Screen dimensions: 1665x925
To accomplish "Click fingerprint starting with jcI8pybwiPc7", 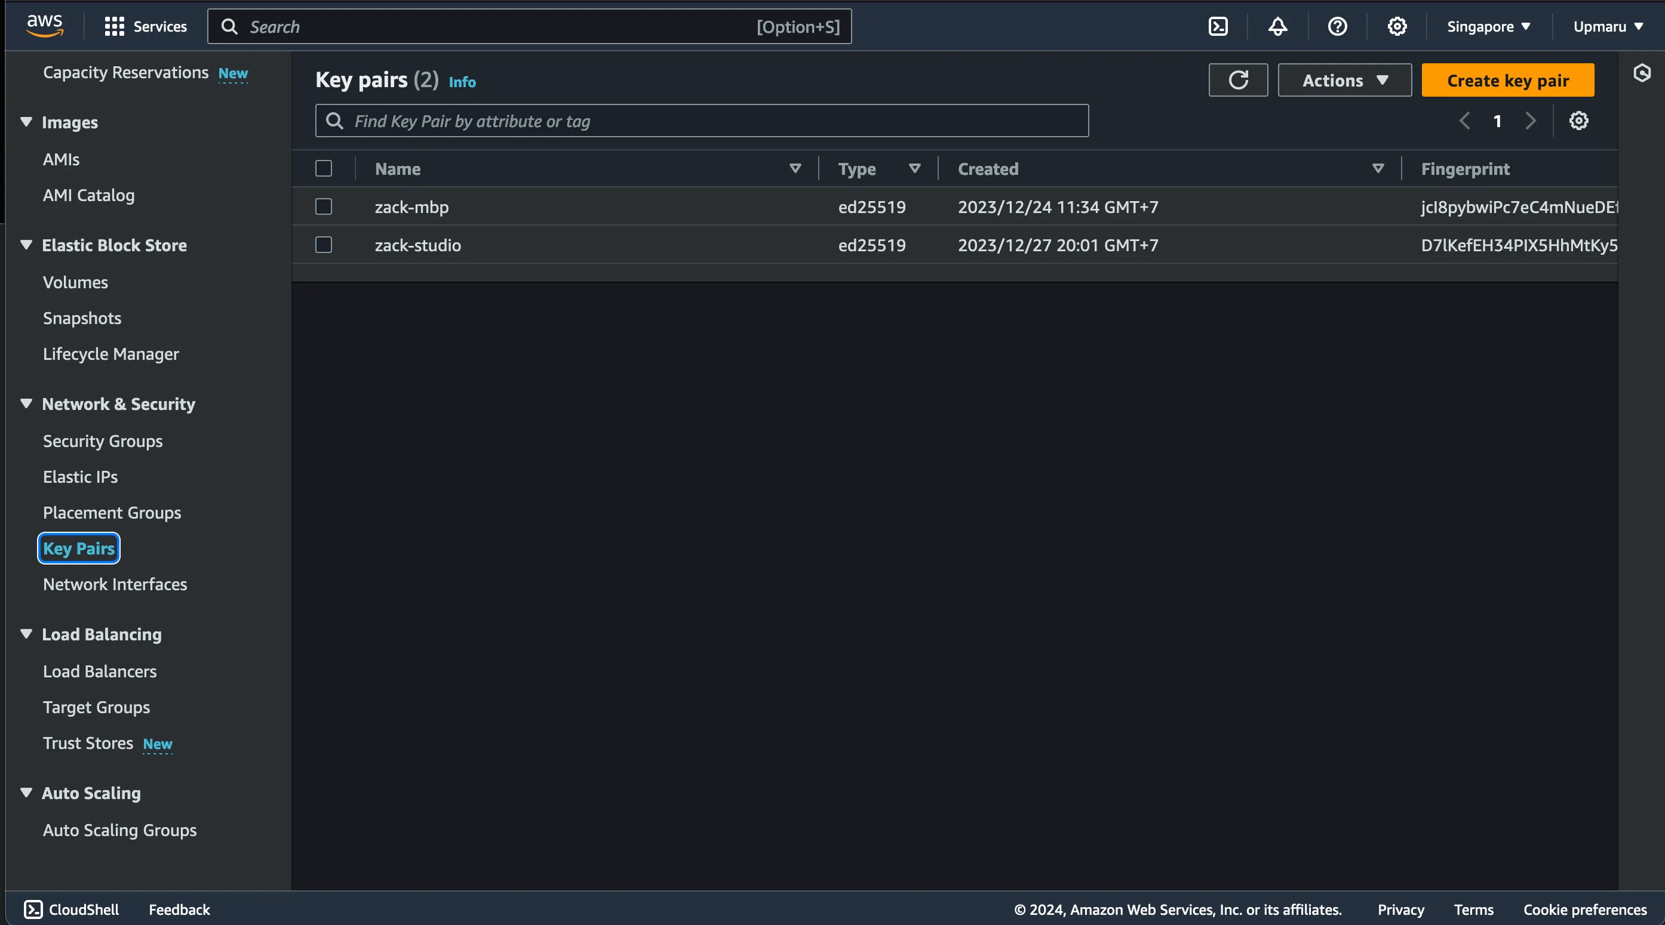I will point(1519,207).
